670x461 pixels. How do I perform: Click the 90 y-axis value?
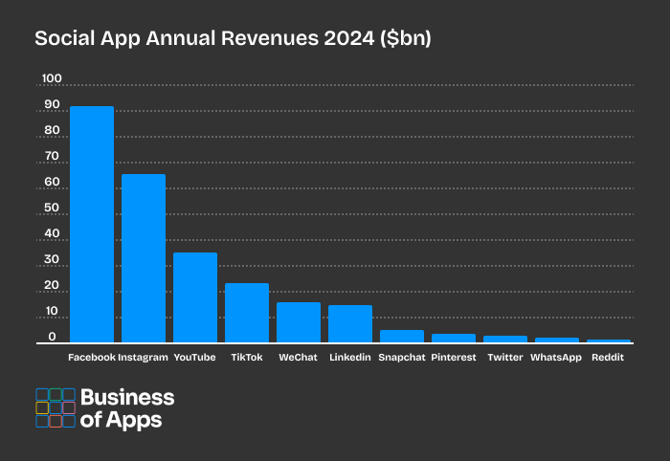coord(52,104)
